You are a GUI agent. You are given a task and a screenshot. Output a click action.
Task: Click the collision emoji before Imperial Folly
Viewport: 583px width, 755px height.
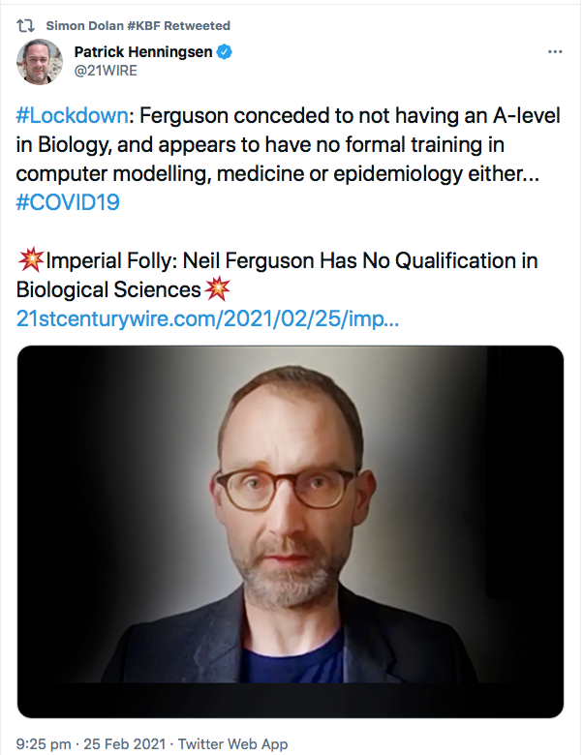(x=31, y=260)
